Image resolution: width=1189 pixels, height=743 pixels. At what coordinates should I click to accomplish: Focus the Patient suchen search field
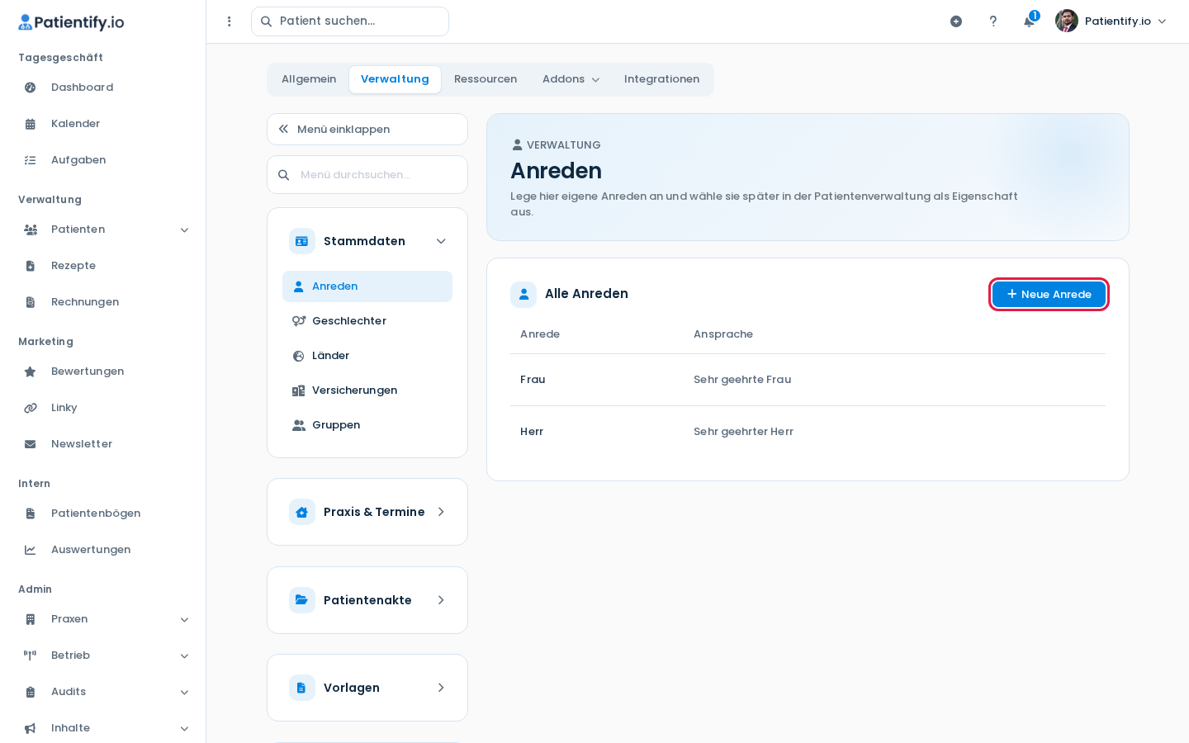[x=350, y=21]
